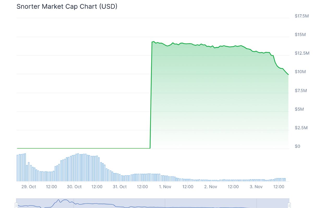Click the Snorter Market Cap Chart title
This screenshot has height=208, width=313.
click(67, 6)
